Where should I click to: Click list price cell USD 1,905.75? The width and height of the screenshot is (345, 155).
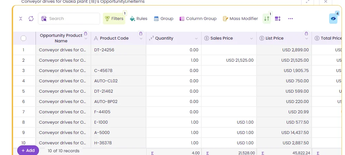tap(284, 71)
